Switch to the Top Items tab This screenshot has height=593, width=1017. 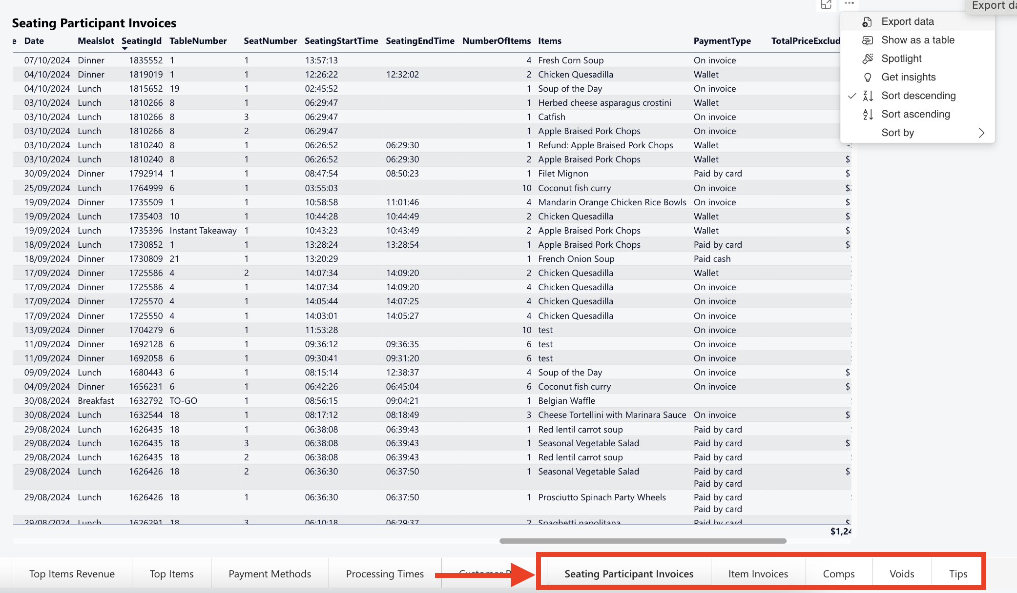point(171,574)
